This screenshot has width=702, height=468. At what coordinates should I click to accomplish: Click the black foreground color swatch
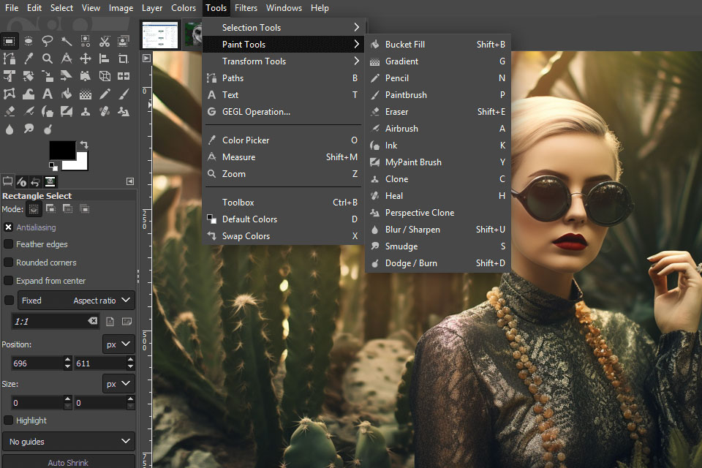61,149
